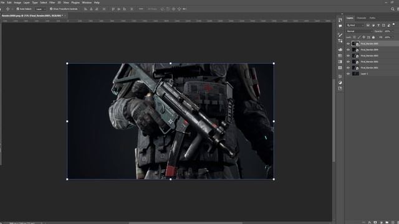Open the Window menu
Image resolution: width=399 pixels, height=224 pixels.
click(87, 2)
